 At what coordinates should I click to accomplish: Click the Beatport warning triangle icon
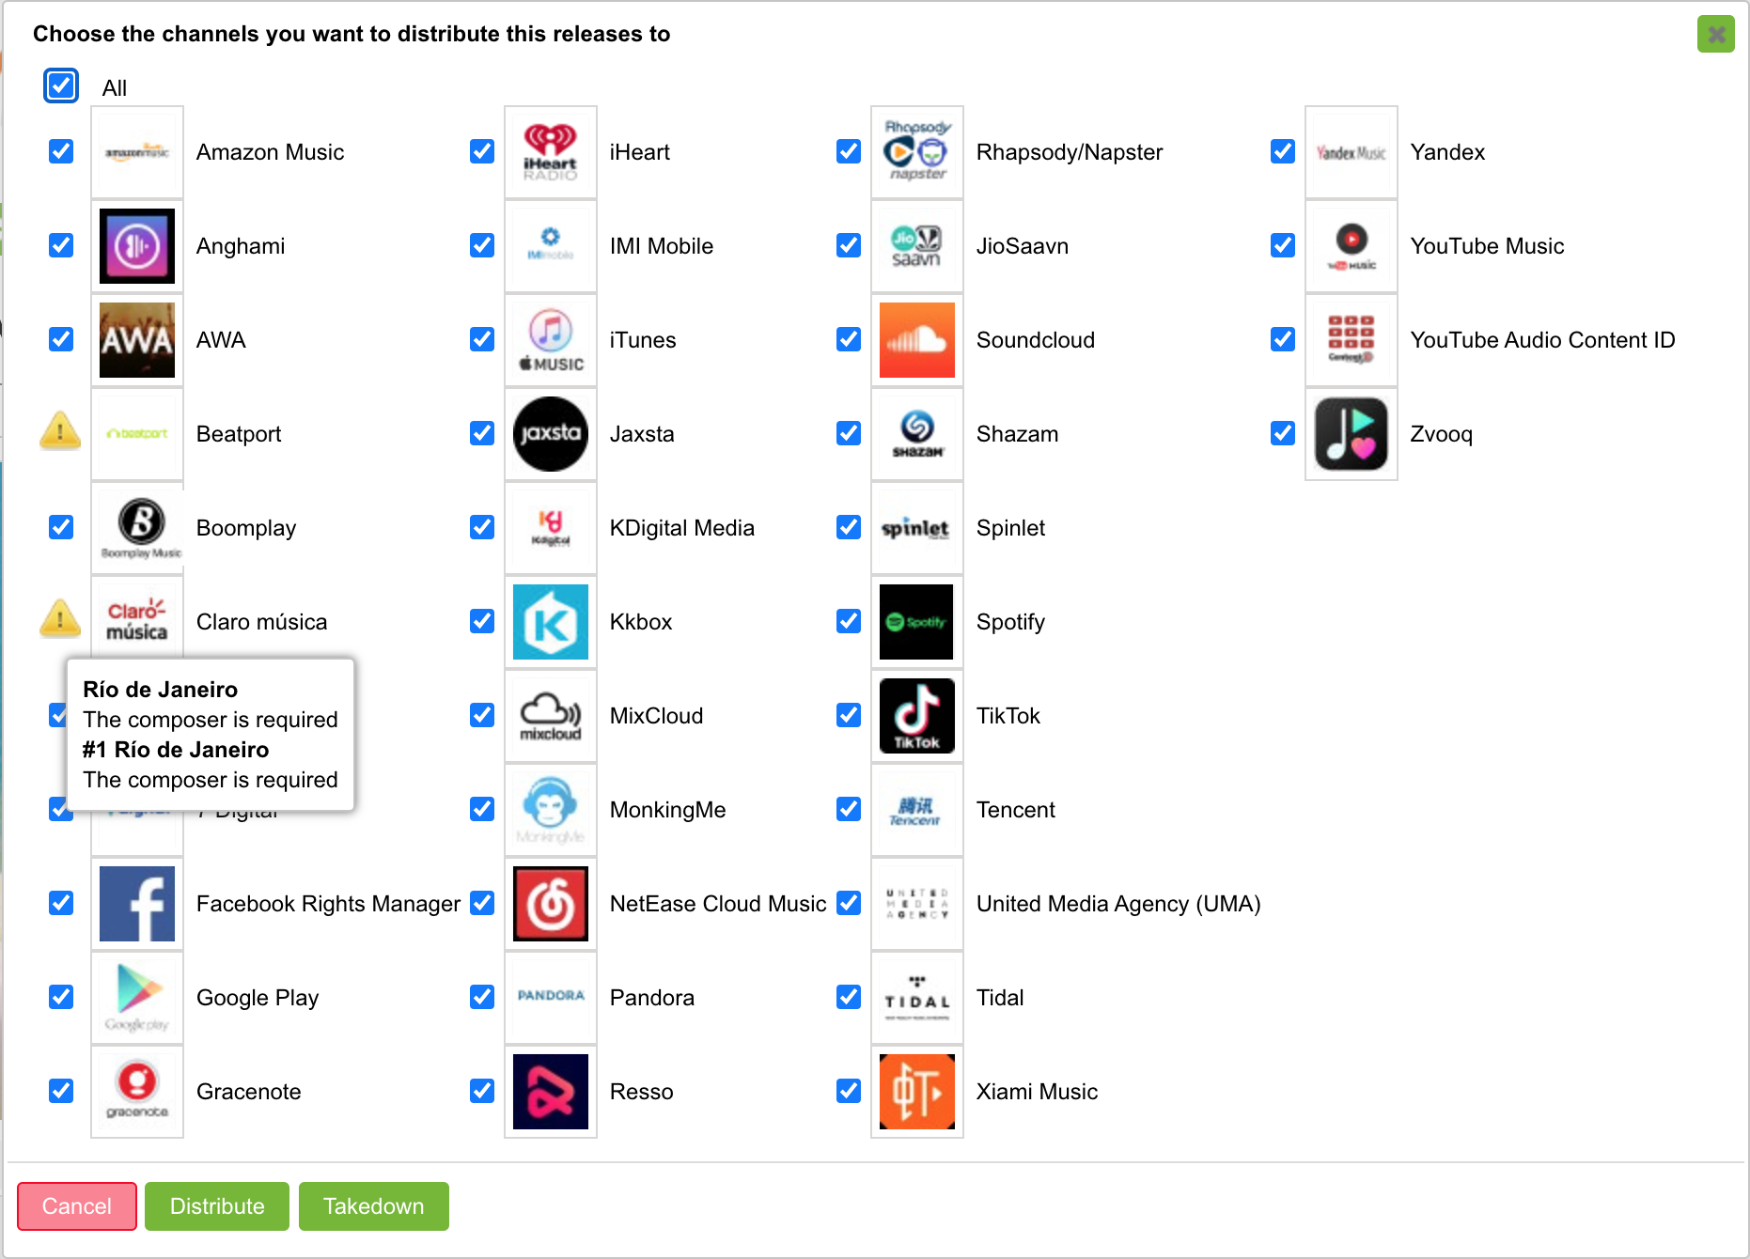[60, 431]
